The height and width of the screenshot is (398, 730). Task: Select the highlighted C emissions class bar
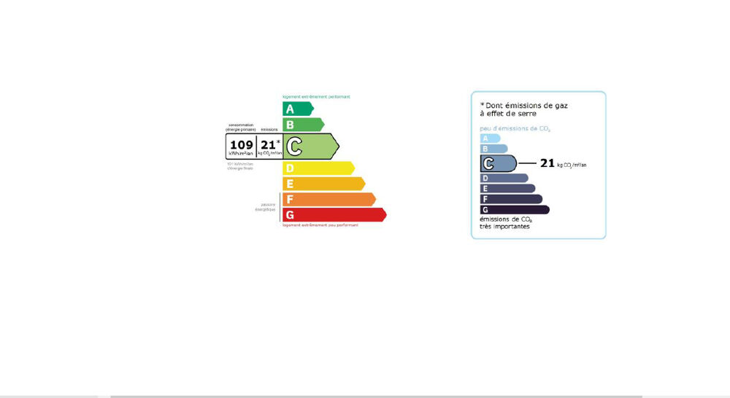(x=498, y=164)
